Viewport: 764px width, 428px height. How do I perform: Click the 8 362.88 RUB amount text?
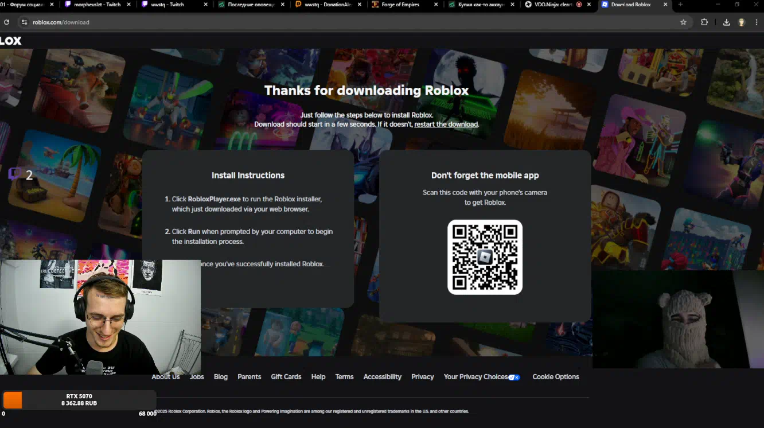pyautogui.click(x=79, y=403)
